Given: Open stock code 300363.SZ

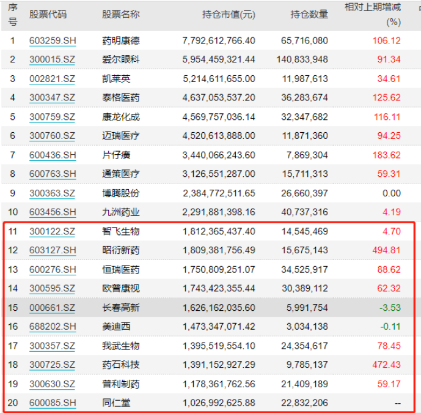Looking at the screenshot, I should tap(52, 193).
